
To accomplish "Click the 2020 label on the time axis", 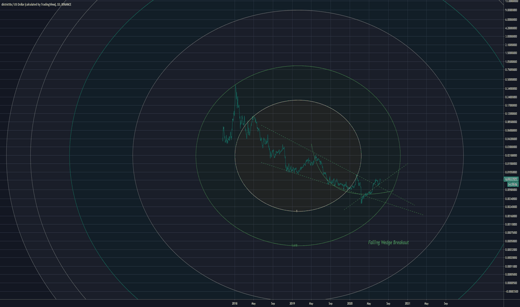I will pyautogui.click(x=349, y=303).
